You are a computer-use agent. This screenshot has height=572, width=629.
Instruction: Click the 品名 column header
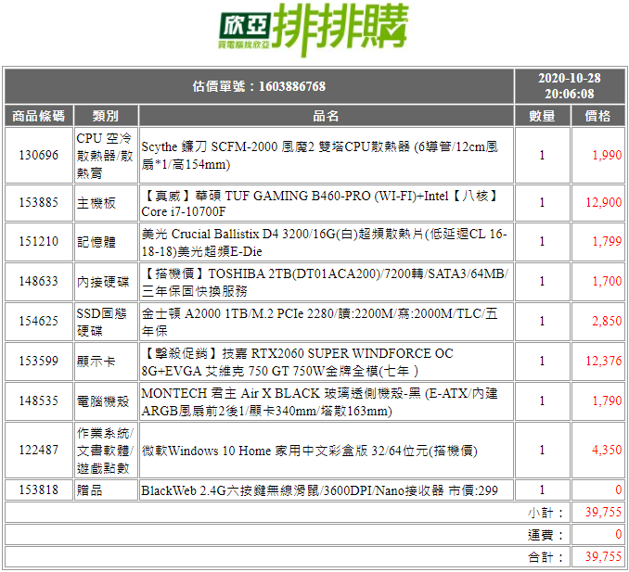coord(326,116)
